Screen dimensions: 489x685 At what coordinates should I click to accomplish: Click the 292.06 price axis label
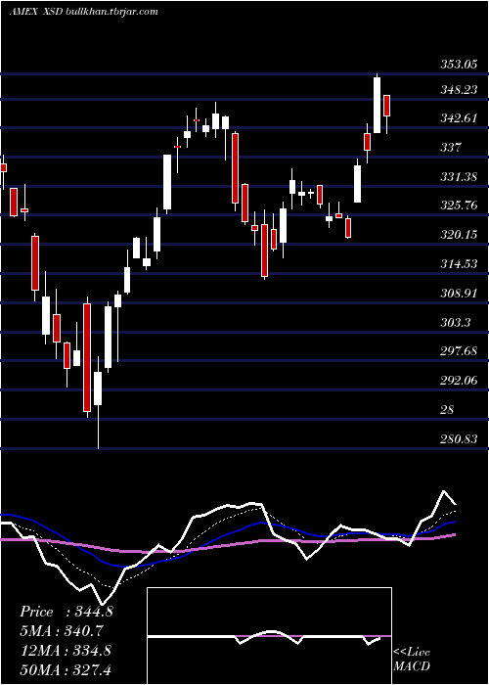458,381
